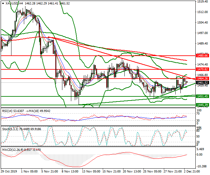The width and height of the screenshot is (210, 175).
Task: Click the 1504.40 price scale value
Action: click(x=202, y=23)
